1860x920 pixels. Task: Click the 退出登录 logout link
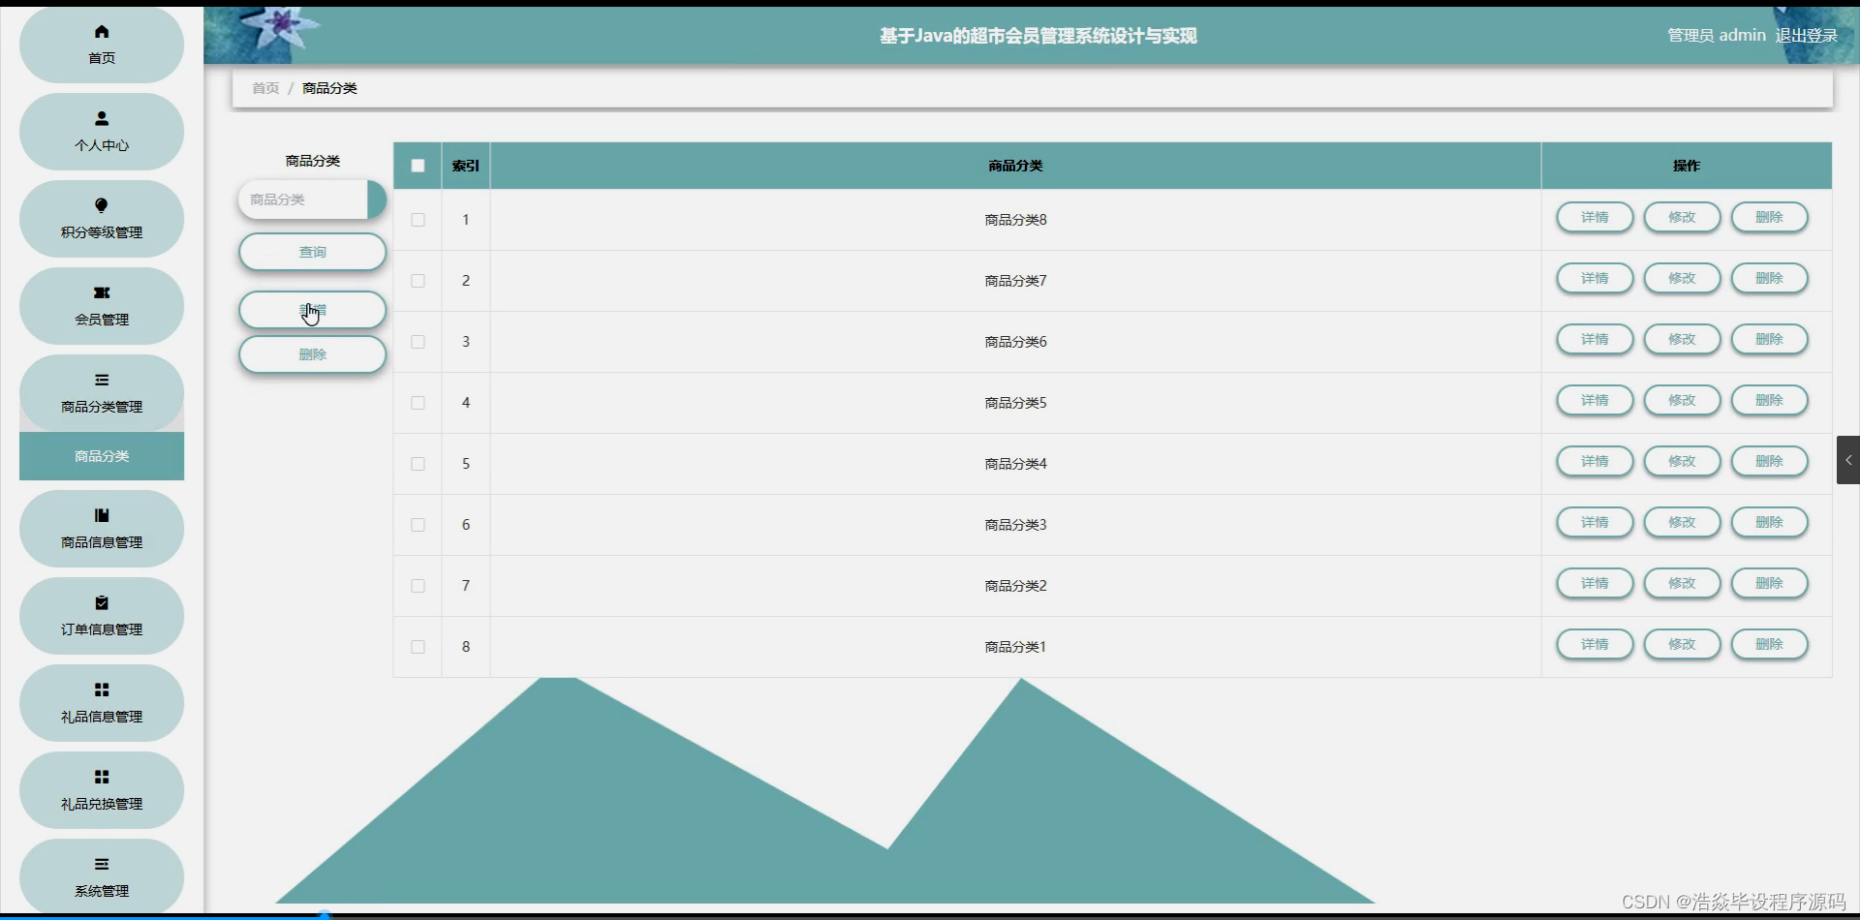[1806, 35]
